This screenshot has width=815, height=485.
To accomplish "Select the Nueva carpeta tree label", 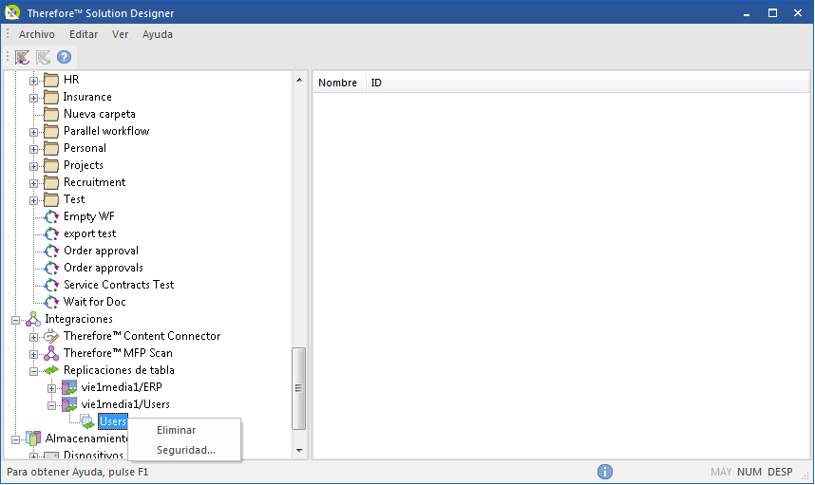I will (x=100, y=114).
